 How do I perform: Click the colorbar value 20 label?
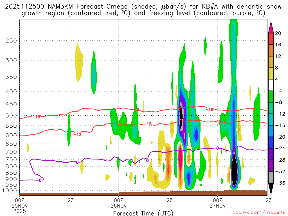278,33
